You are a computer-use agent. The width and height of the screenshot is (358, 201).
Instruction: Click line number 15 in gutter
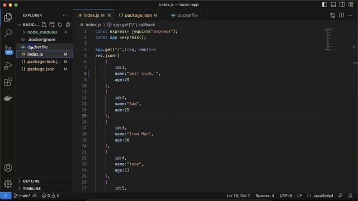click(84, 116)
